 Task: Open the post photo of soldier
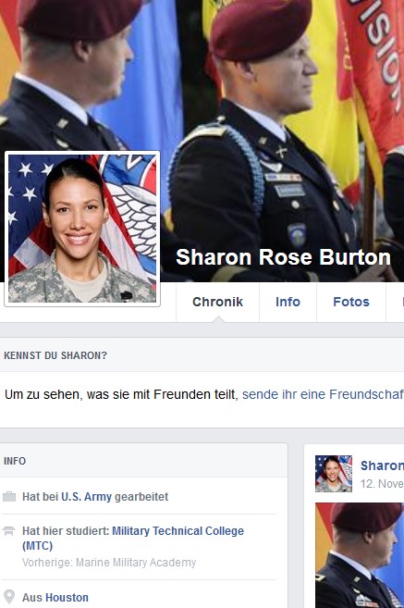pyautogui.click(x=360, y=555)
